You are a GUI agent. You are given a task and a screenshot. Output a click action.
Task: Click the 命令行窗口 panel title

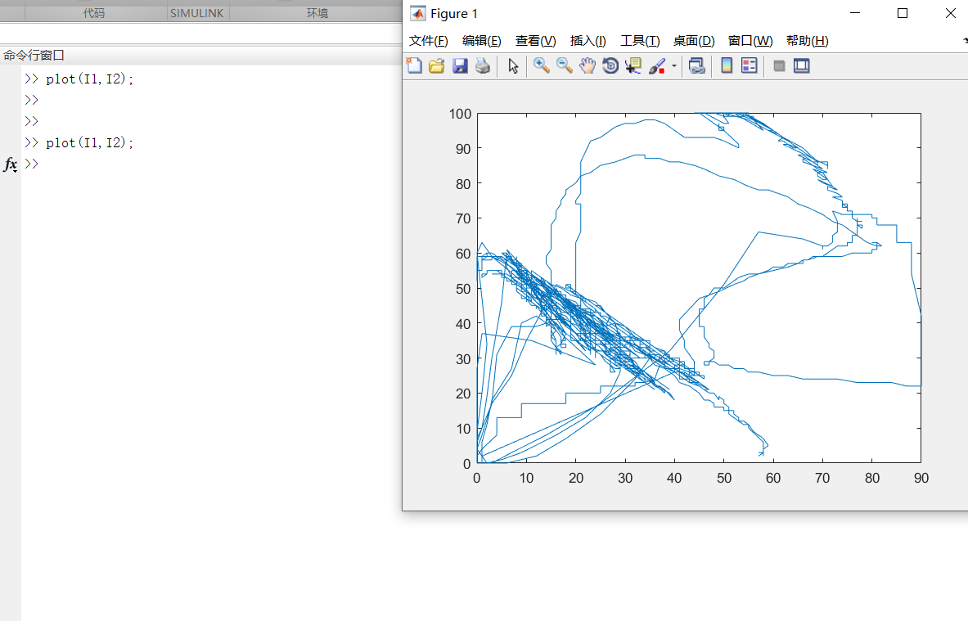(x=34, y=55)
